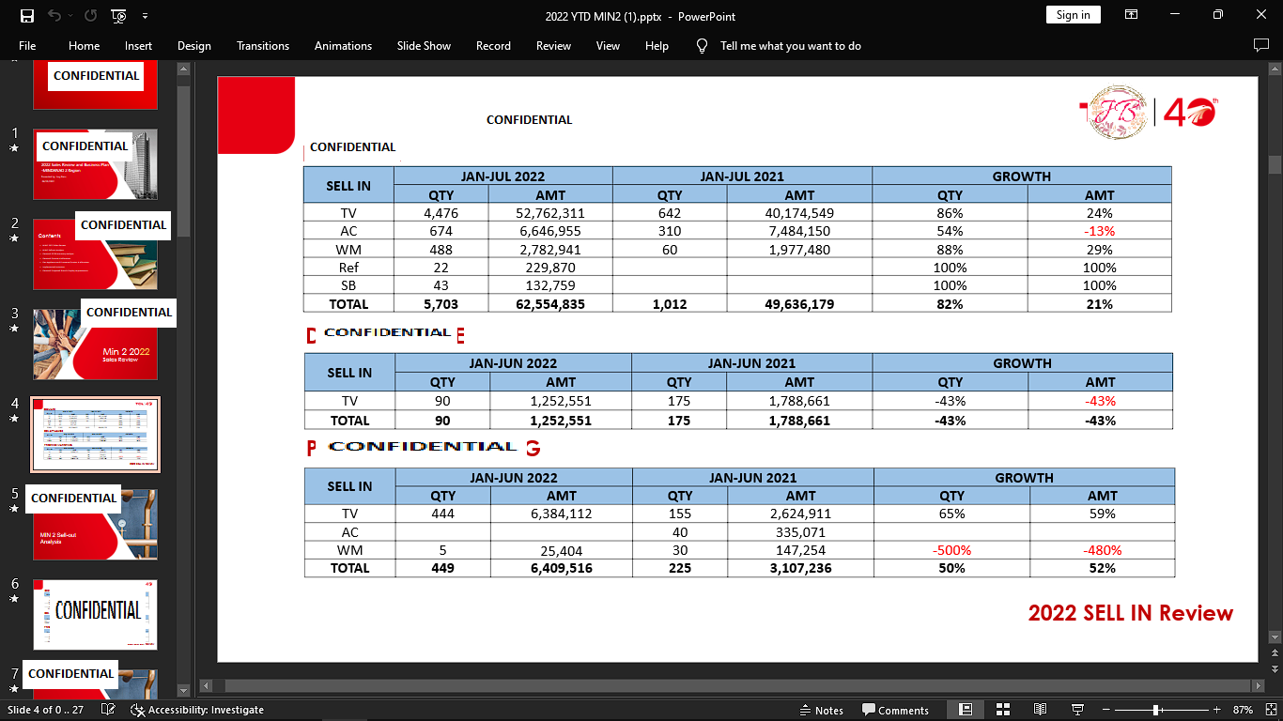Click the '49,636,179' total cell
This screenshot has width=1283, height=721.
[x=799, y=304]
